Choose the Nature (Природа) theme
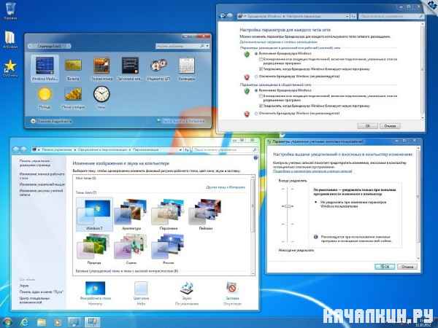The image size is (438, 328). click(x=94, y=249)
